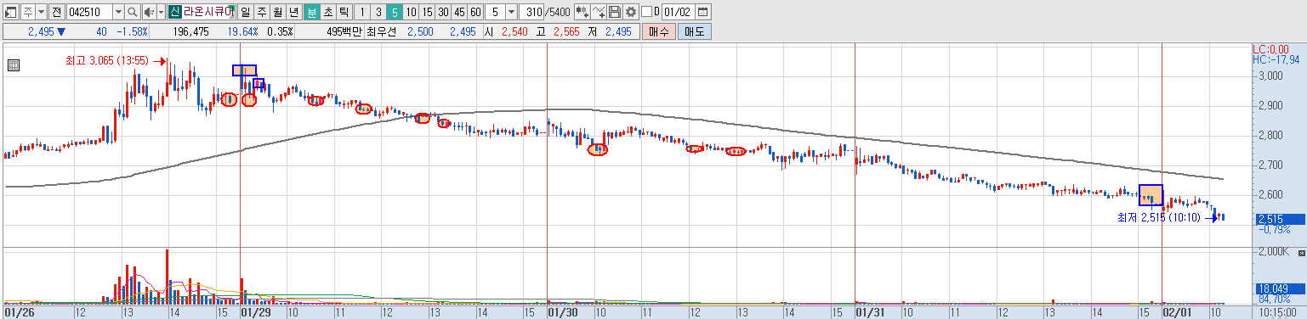Switch chart to monthly (월) period
1307x319 pixels.
[x=277, y=13]
